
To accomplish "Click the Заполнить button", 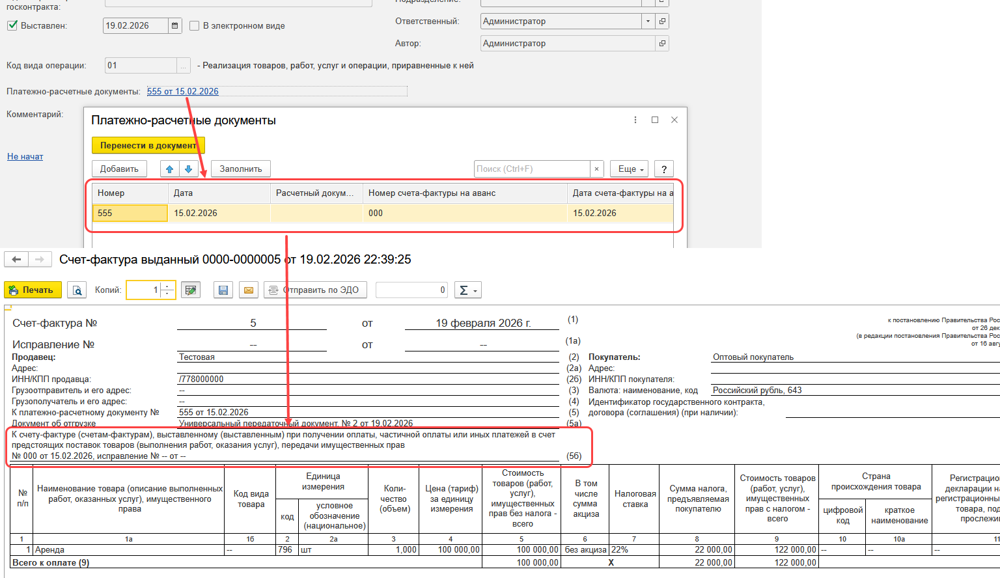I will pyautogui.click(x=241, y=169).
